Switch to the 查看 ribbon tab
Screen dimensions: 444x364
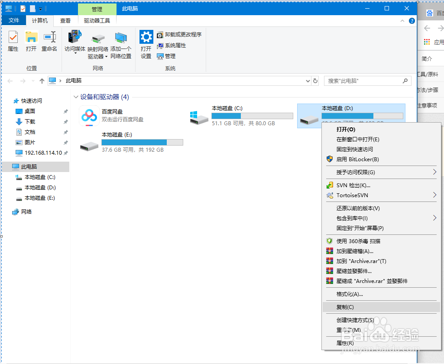click(65, 20)
